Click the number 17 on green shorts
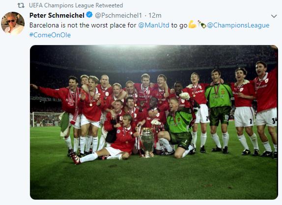Viewport: 282px width, 205px height. click(226, 118)
